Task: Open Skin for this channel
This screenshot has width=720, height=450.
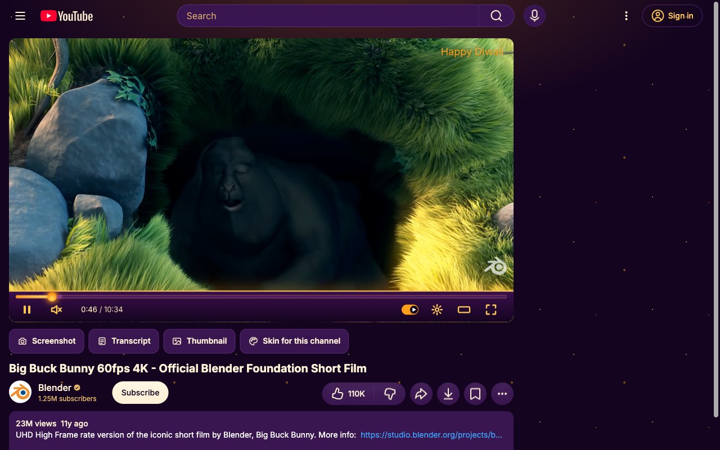Action: pyautogui.click(x=294, y=341)
